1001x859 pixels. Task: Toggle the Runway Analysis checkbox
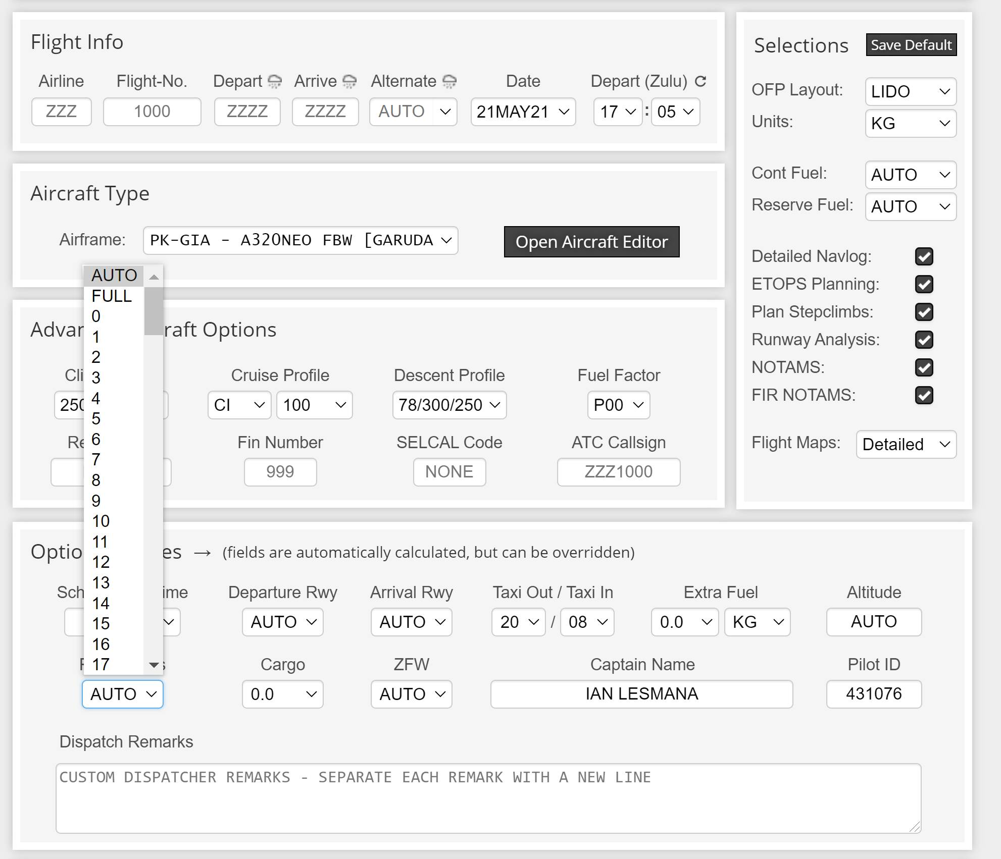pyautogui.click(x=924, y=340)
